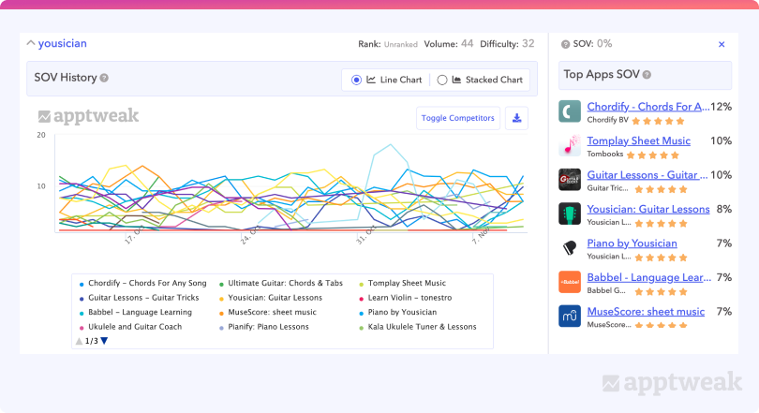The width and height of the screenshot is (759, 413).
Task: Toggle Tomplay Sheet Music legend entry
Action: [x=402, y=284]
